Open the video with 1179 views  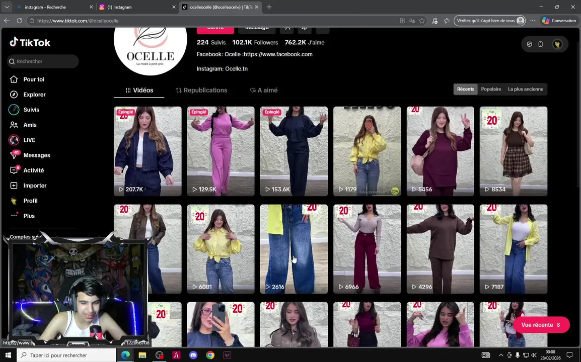(x=367, y=151)
